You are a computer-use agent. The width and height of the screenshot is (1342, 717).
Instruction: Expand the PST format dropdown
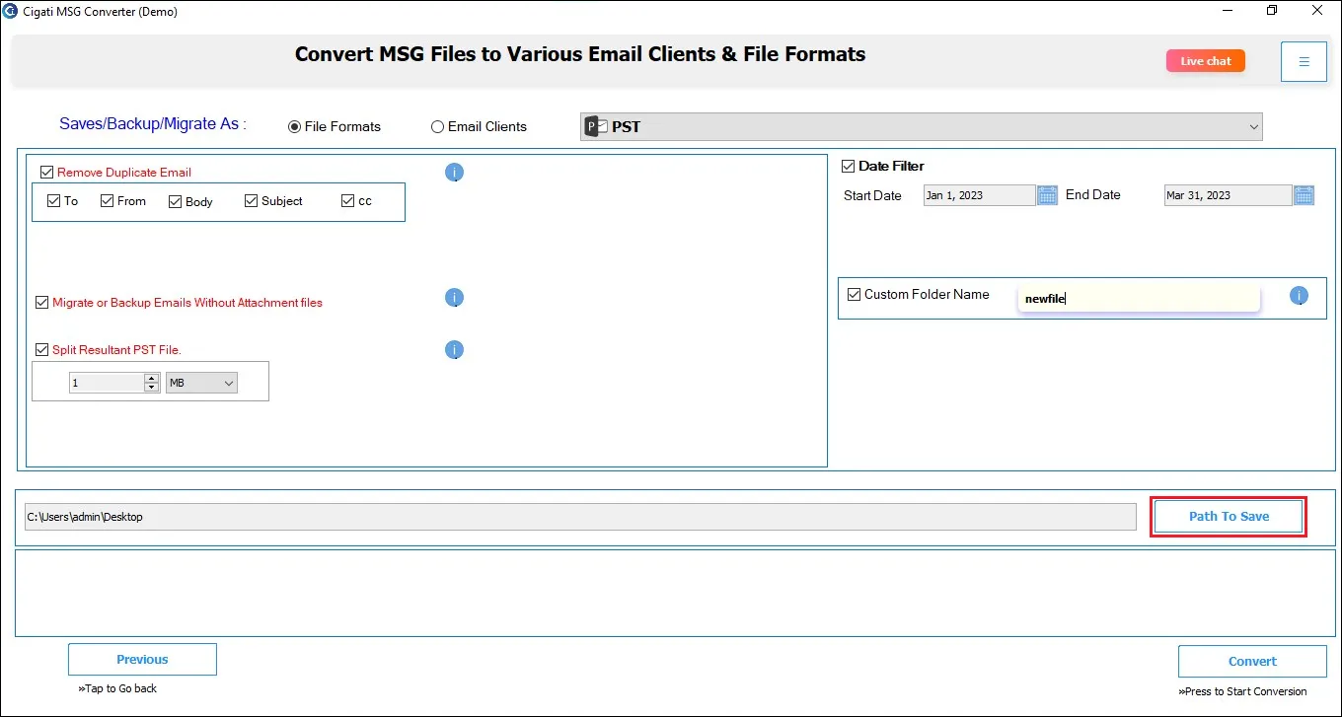1254,126
